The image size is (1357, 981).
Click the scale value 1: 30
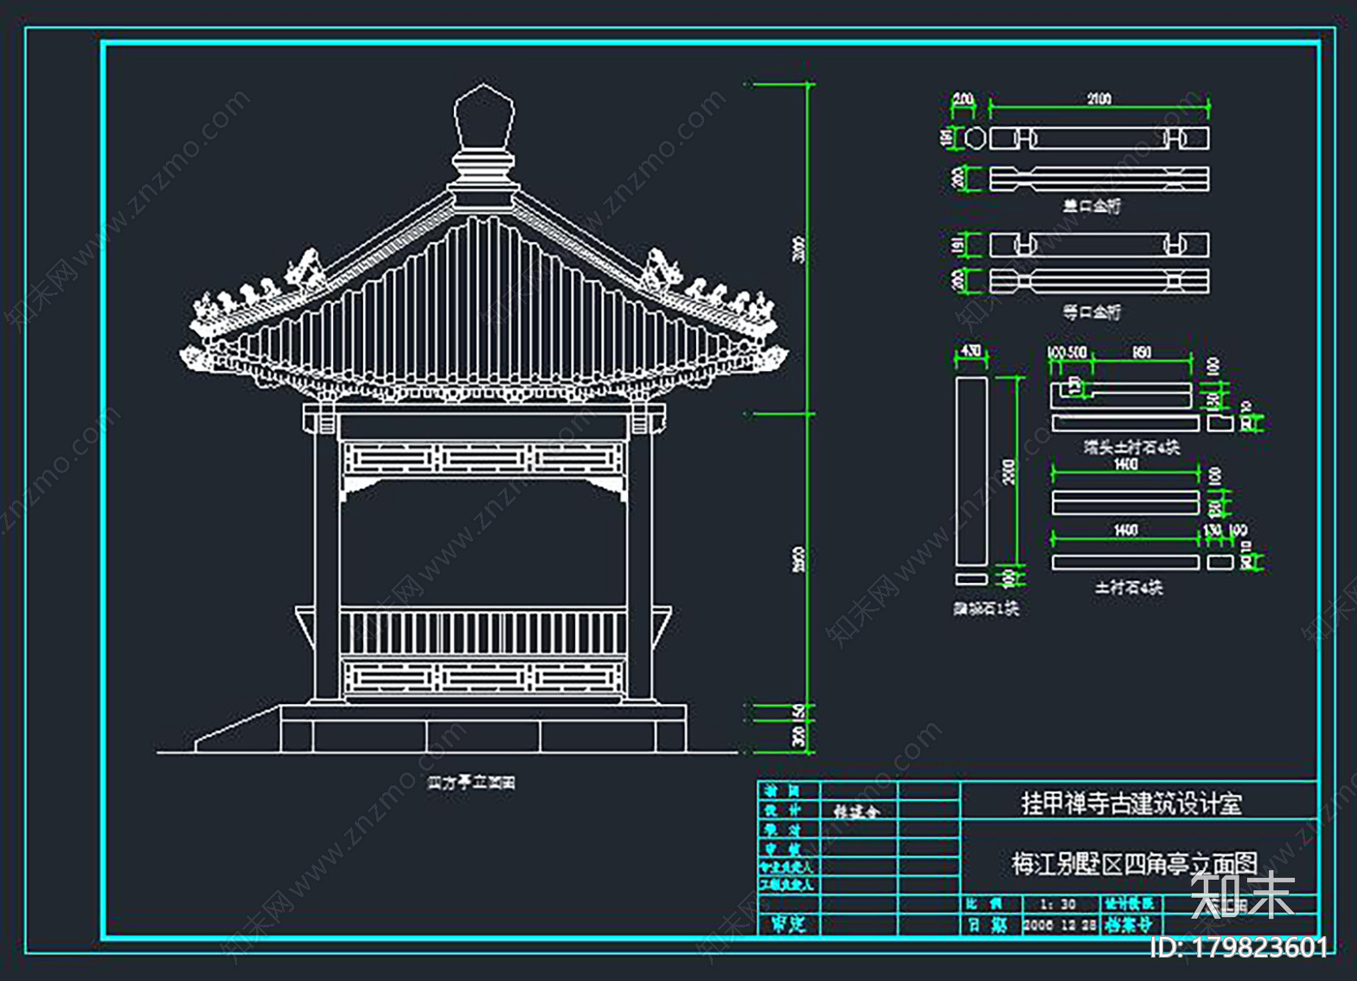coord(1058,904)
